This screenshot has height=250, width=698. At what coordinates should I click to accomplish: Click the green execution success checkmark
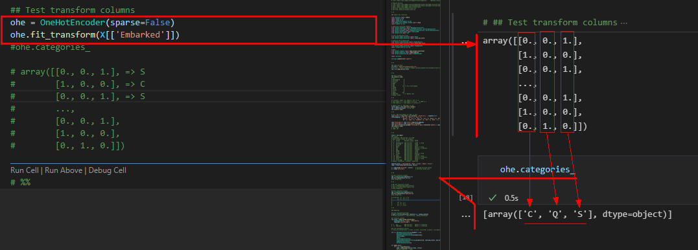492,198
